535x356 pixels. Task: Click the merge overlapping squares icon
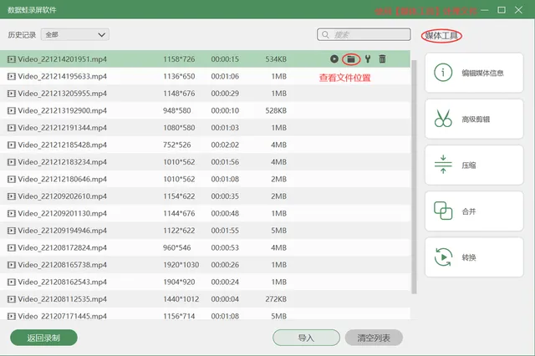click(443, 211)
